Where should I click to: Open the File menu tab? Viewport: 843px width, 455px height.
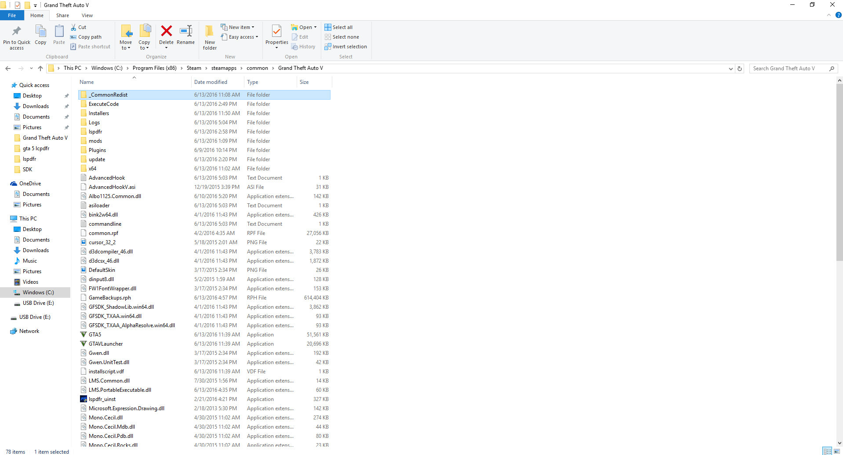(x=12, y=15)
